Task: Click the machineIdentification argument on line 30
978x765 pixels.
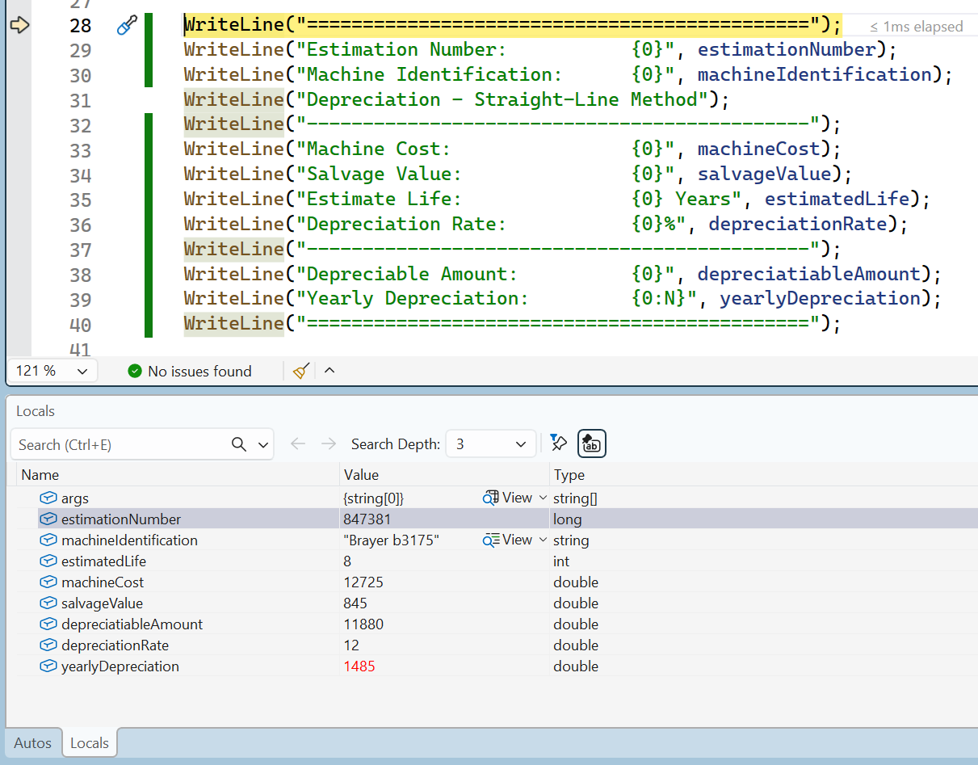Action: (815, 74)
